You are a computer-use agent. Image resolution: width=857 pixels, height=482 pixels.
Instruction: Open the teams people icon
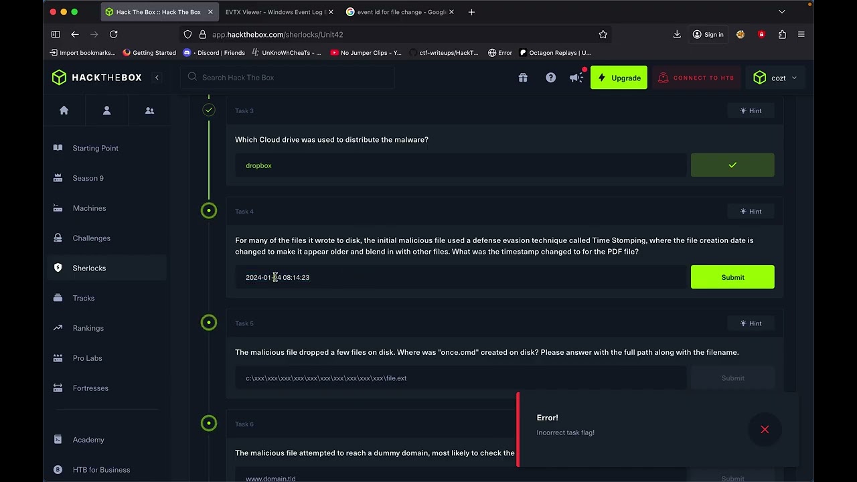tap(149, 110)
